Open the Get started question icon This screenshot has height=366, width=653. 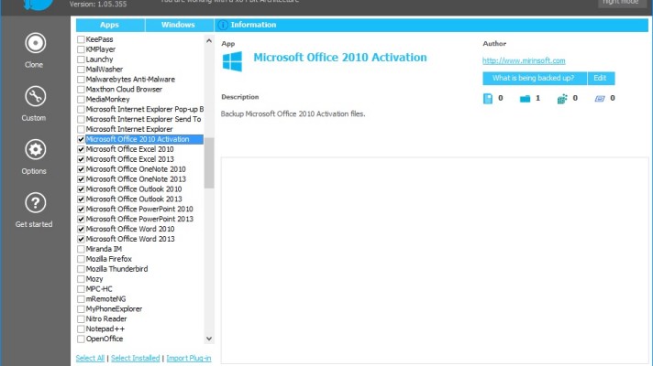[35, 202]
